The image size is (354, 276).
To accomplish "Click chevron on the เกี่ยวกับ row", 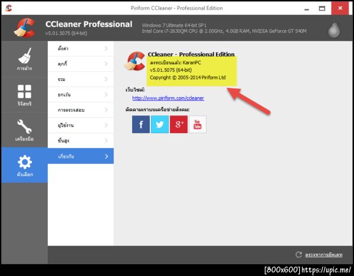I will click(x=107, y=156).
